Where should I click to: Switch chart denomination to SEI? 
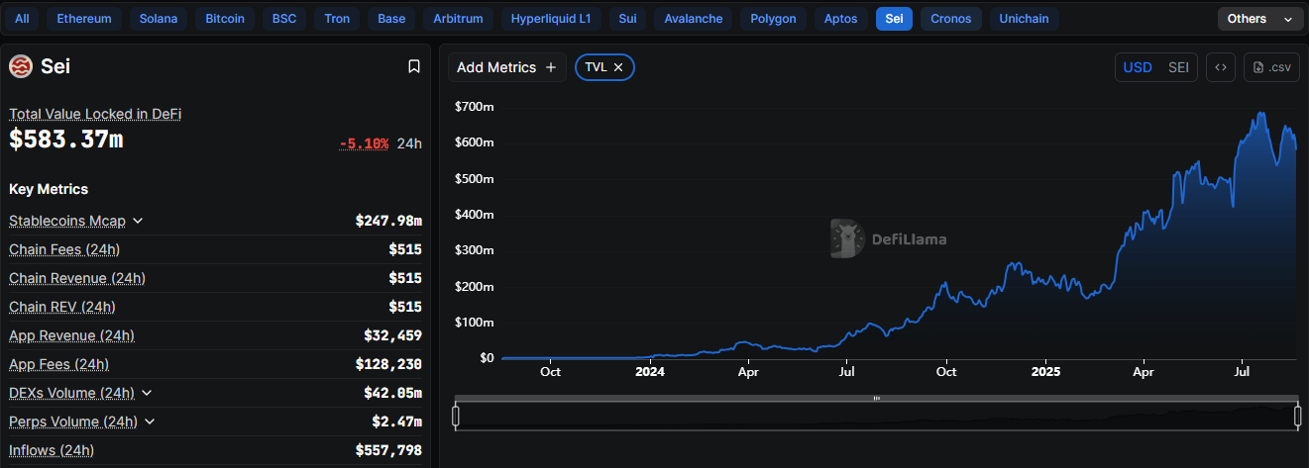1178,67
